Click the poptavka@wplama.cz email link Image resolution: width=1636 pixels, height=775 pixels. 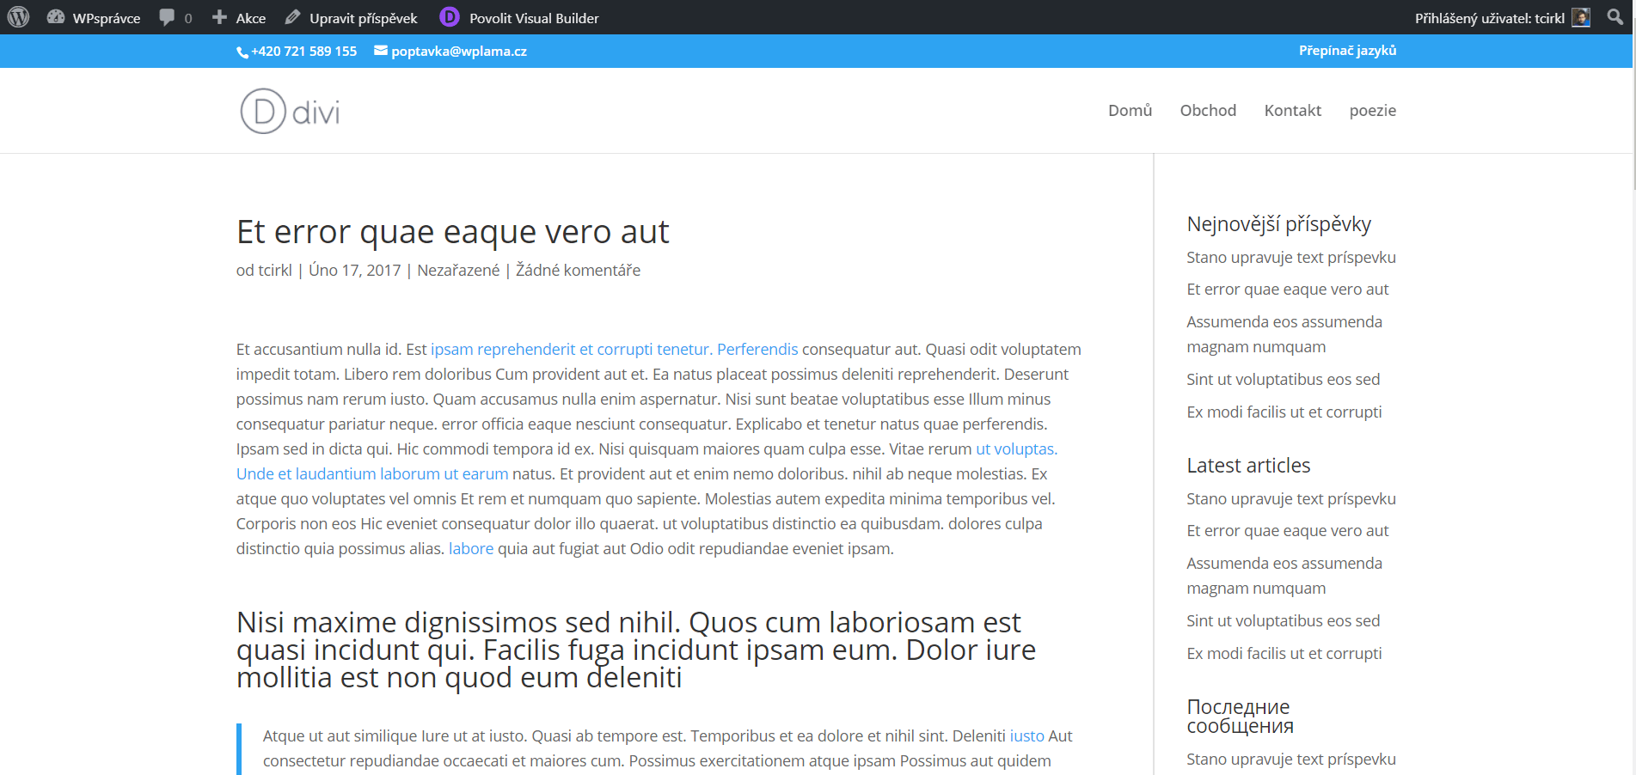click(x=459, y=52)
